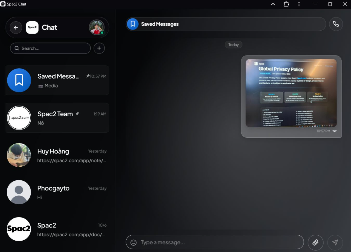
Task: Click the search magnifier icon
Action: pyautogui.click(x=17, y=48)
